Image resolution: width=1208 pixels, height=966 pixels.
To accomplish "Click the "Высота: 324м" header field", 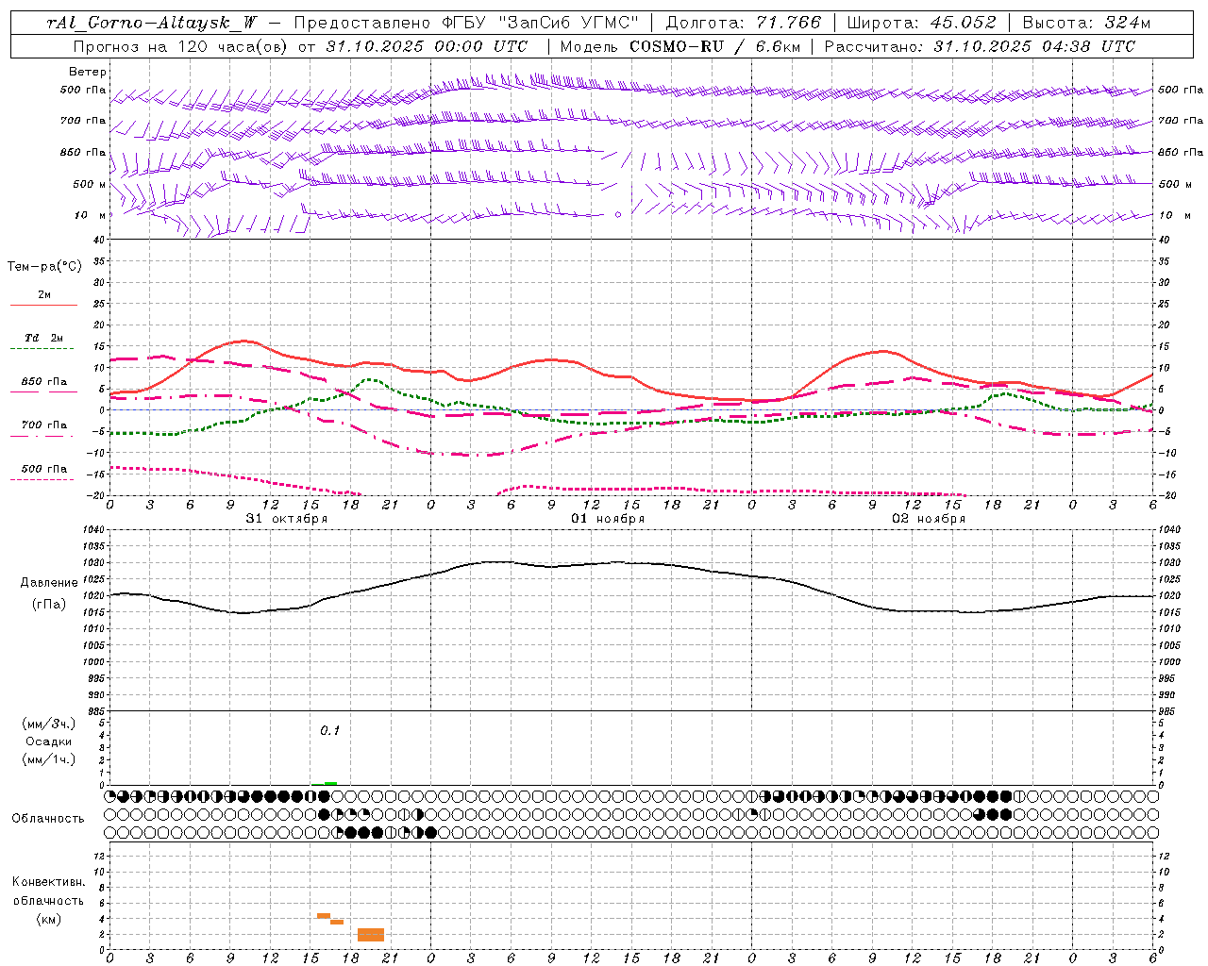I will (1086, 24).
